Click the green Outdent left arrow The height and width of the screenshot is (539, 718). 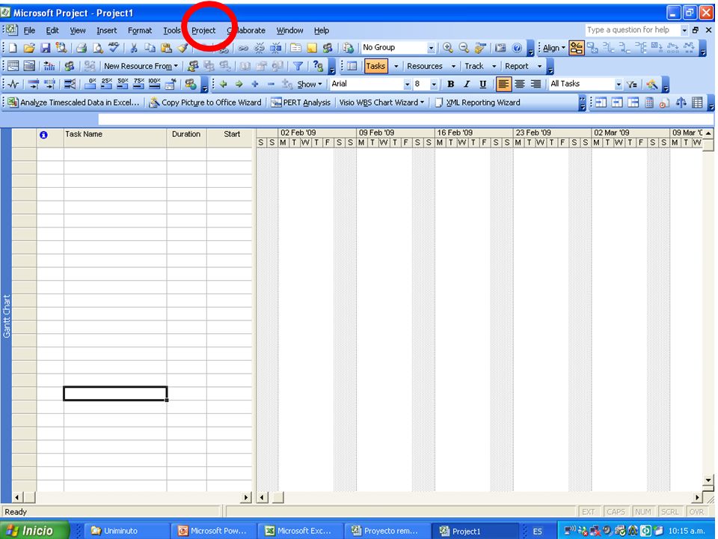[224, 84]
